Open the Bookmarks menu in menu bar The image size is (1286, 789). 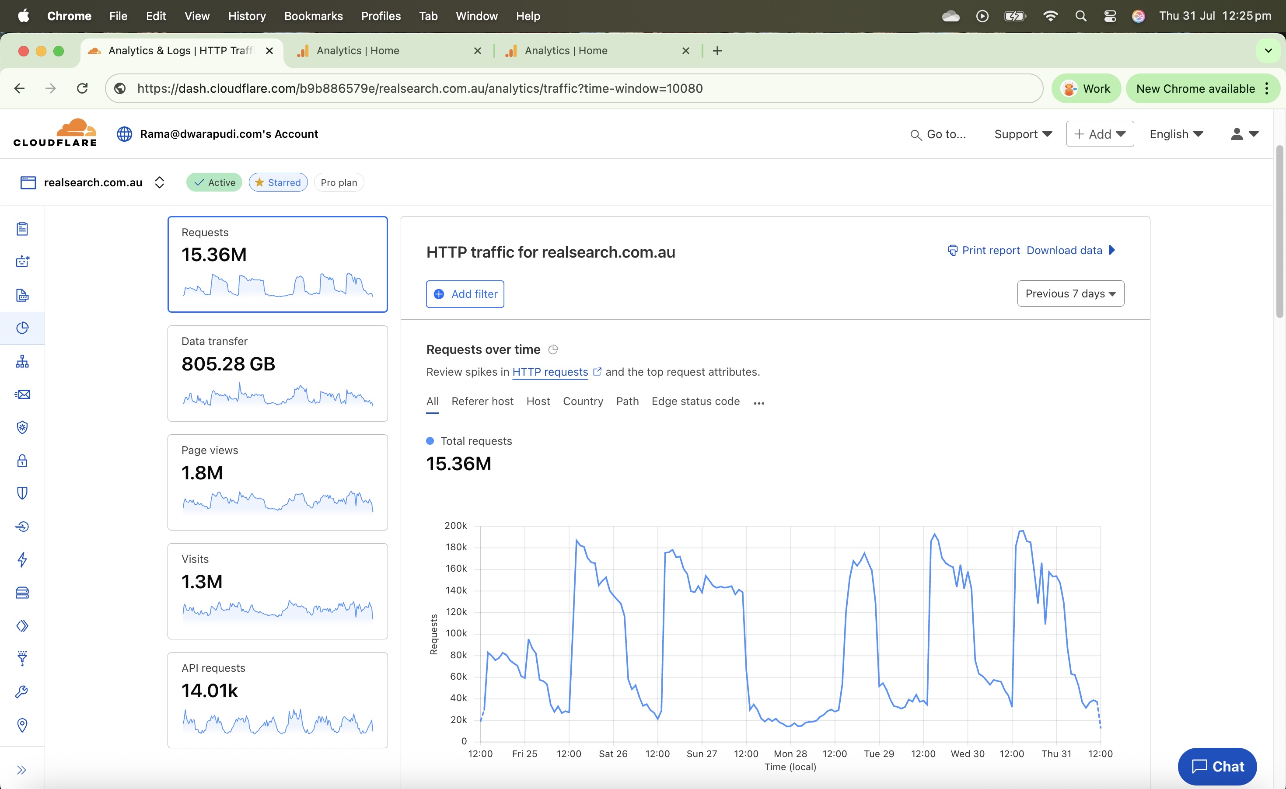coord(313,16)
